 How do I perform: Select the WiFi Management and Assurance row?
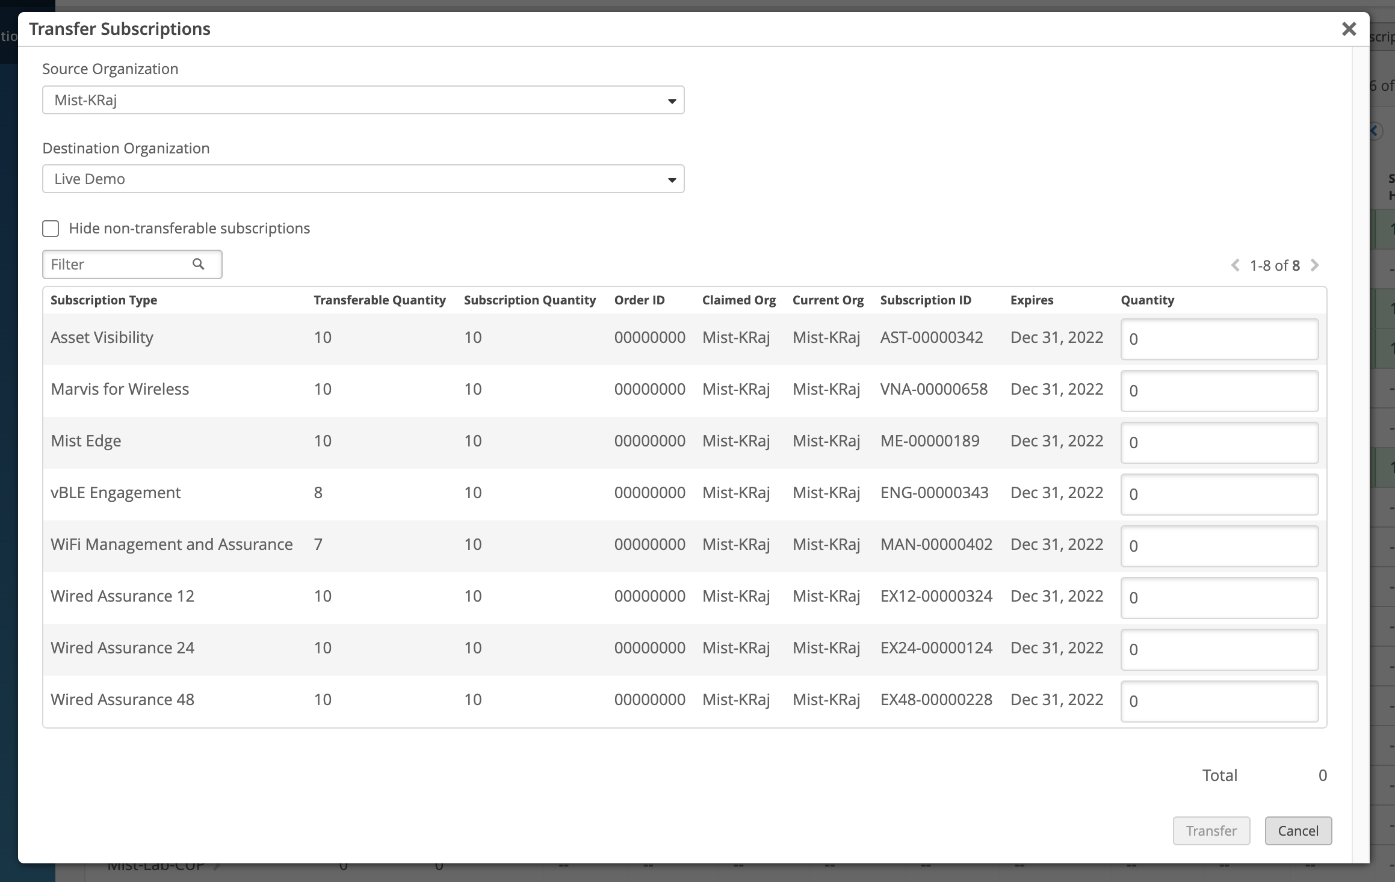pos(172,544)
